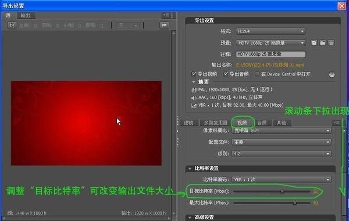Click the 底部 crop value

tap(101, 26)
